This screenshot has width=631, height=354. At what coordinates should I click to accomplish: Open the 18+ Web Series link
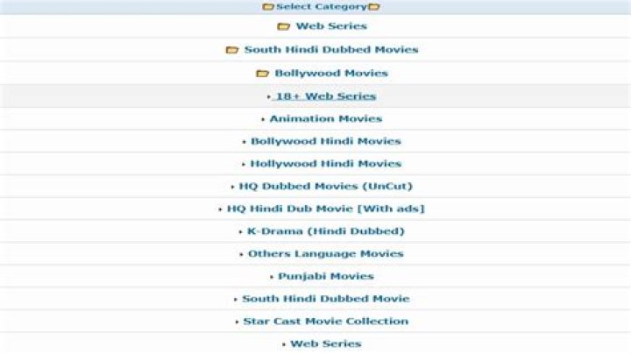pos(325,96)
